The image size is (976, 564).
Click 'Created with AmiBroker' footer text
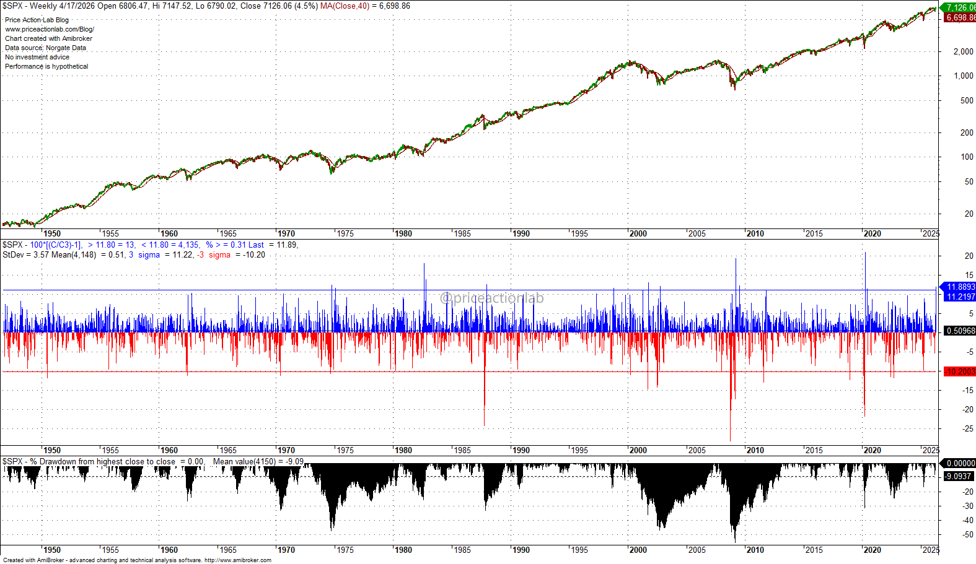pos(34,560)
